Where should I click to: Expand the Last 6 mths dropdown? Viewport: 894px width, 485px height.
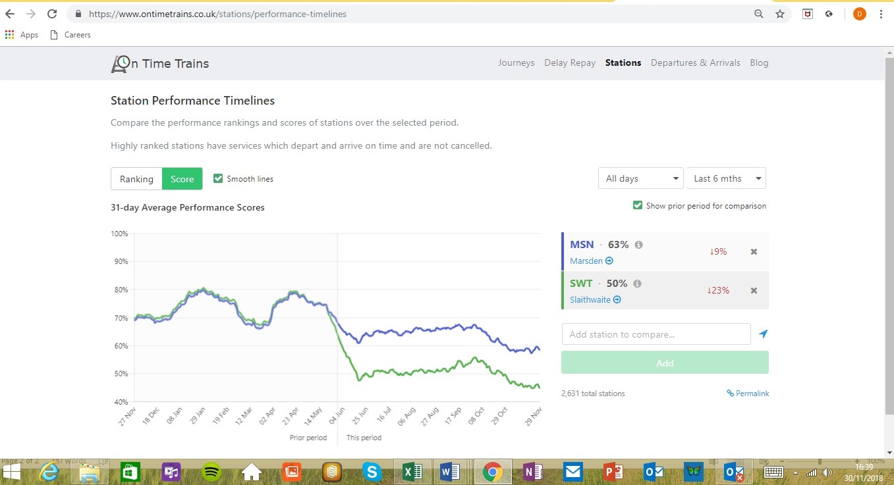coord(725,178)
